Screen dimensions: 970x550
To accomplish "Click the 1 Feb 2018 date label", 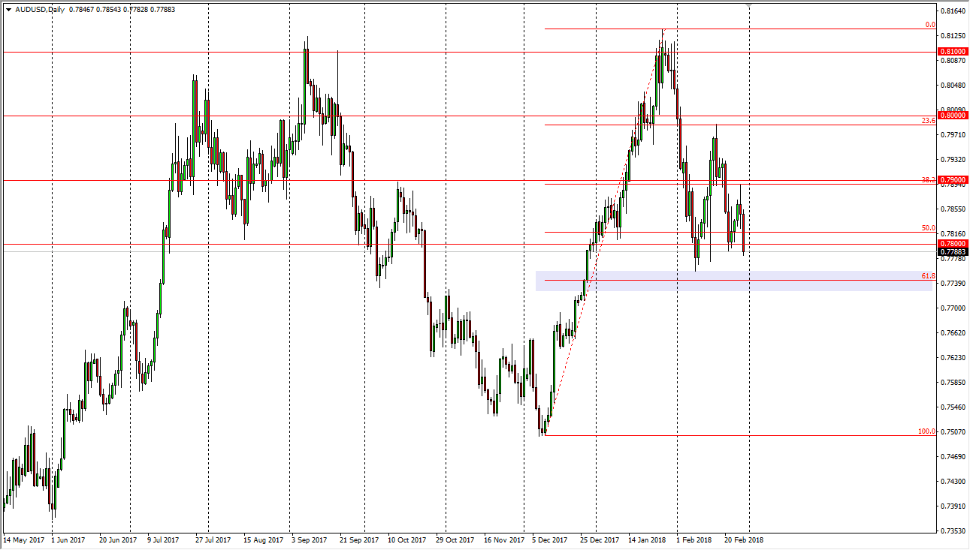I will tap(694, 539).
